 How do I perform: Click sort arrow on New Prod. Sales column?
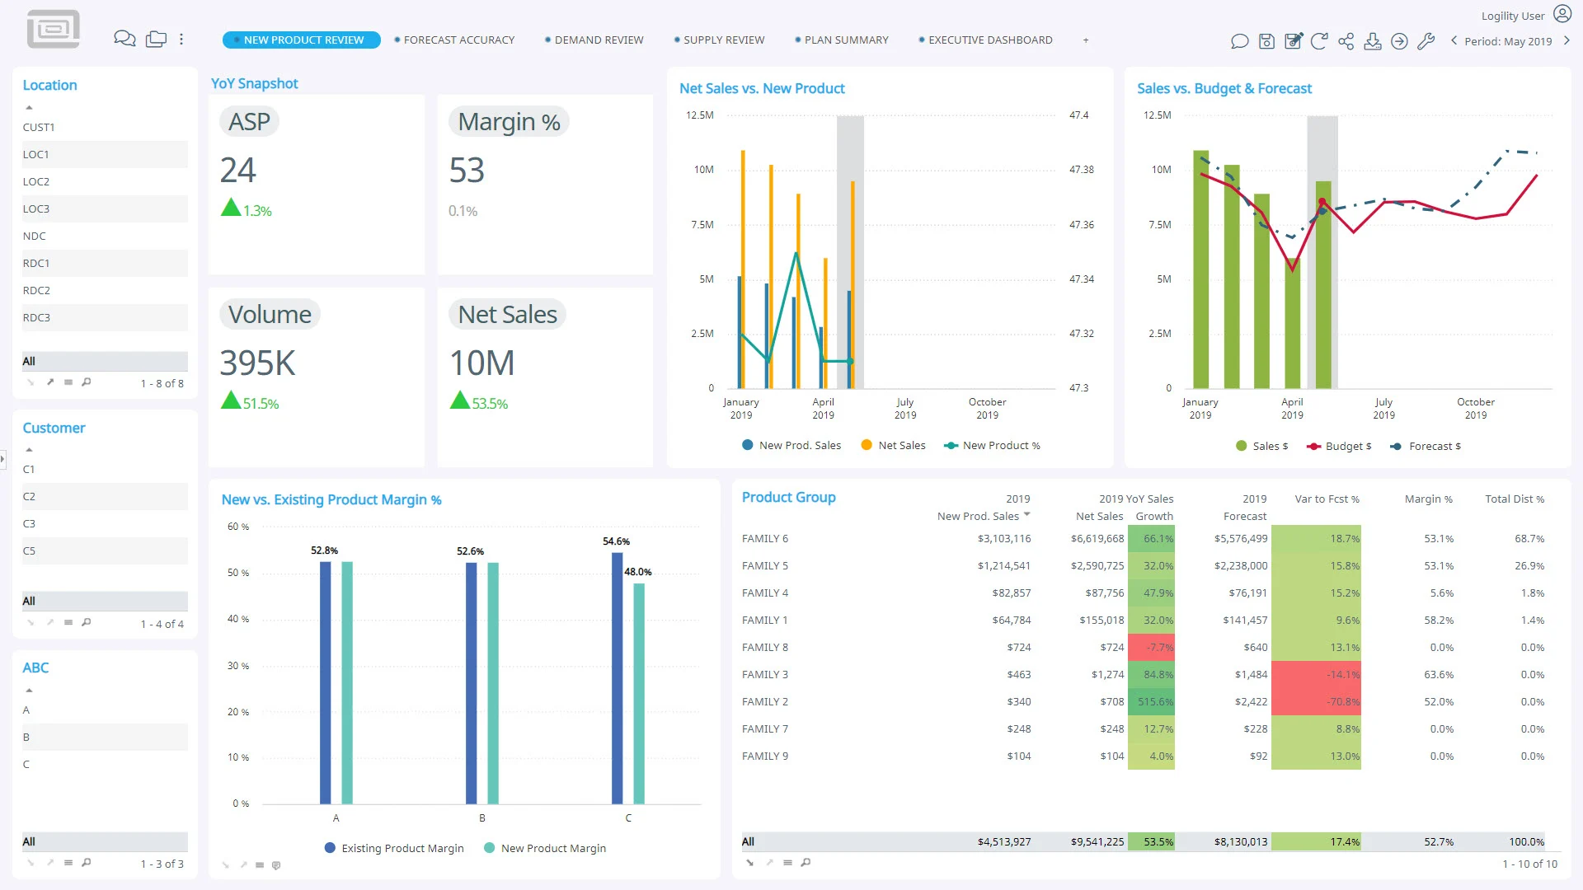point(1026,515)
